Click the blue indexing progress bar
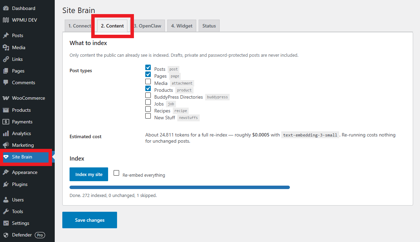This screenshot has height=242, width=420. point(180,187)
